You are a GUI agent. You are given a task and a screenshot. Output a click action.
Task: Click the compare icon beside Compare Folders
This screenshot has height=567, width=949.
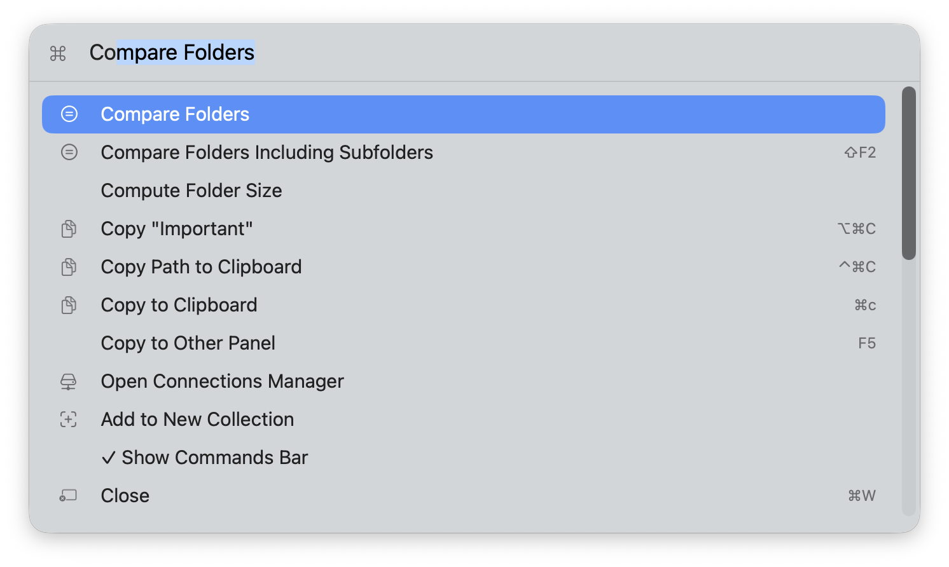coord(69,114)
